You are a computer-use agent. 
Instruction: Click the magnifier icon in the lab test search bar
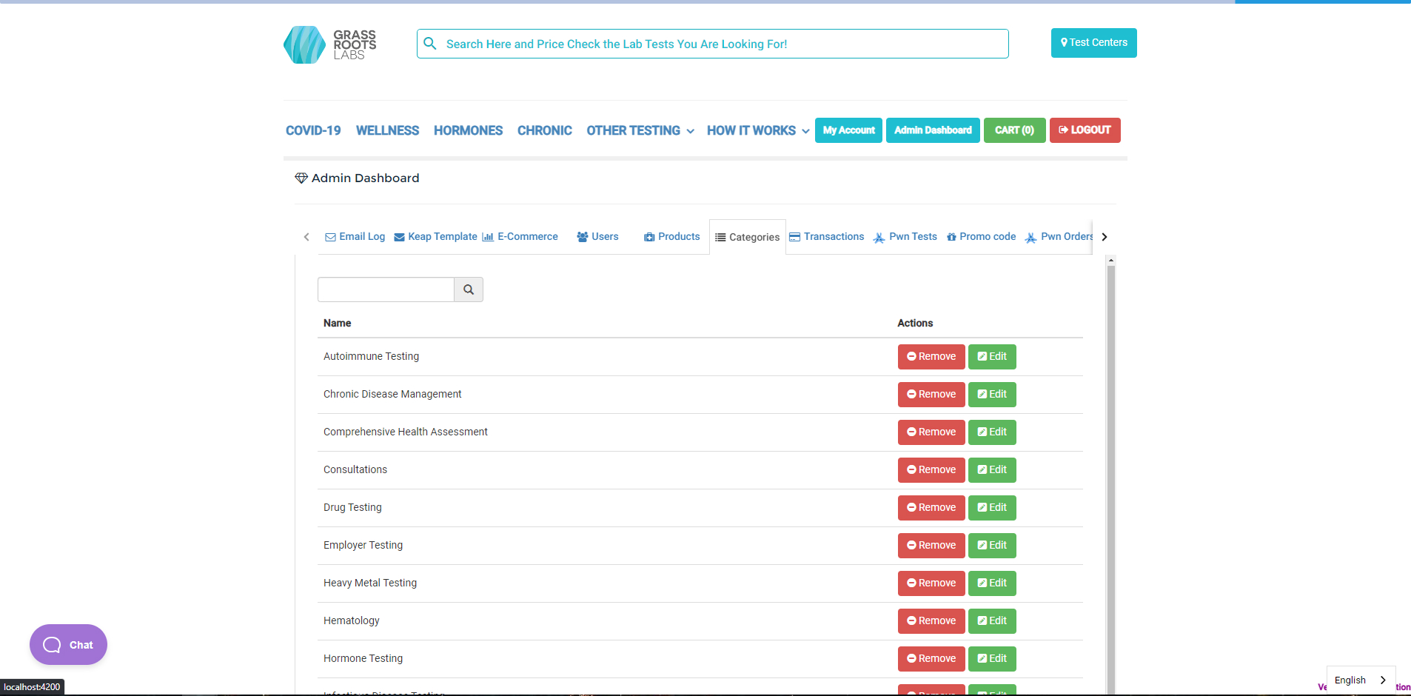click(x=430, y=44)
